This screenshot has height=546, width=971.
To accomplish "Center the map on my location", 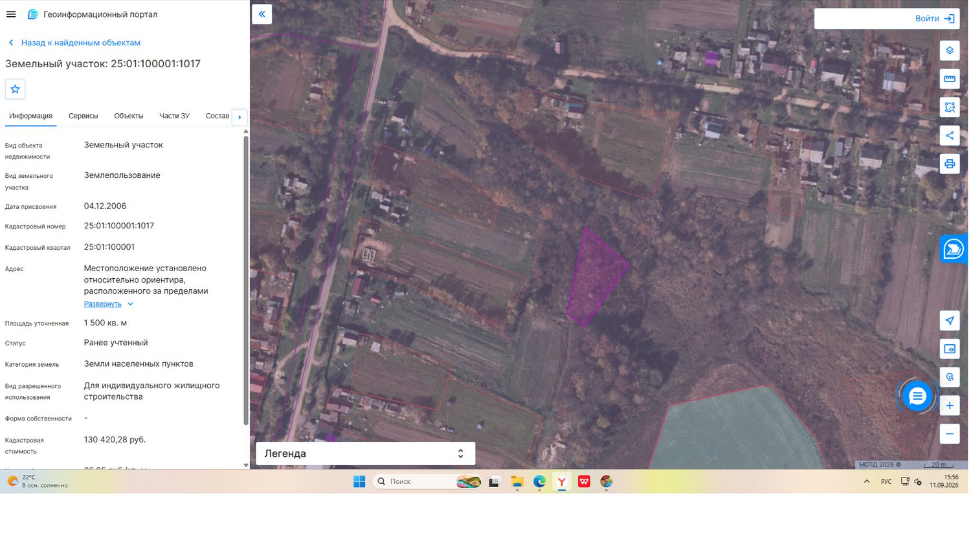I will point(950,320).
